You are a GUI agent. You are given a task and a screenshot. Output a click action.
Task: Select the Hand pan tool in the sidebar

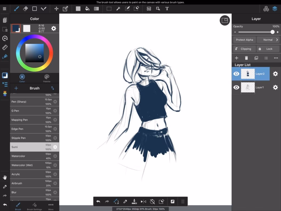coord(4,177)
